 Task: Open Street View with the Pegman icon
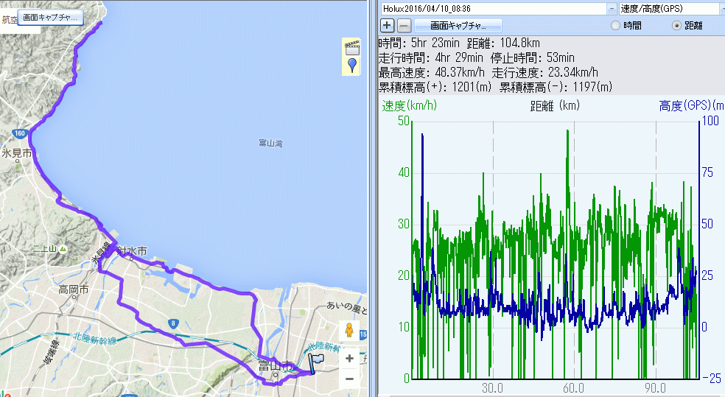(x=349, y=329)
